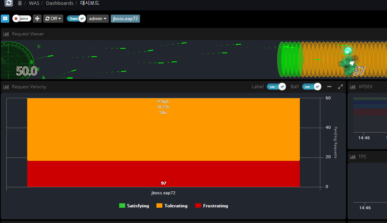Image resolution: width=387 pixels, height=223 pixels.
Task: Click the home breadcrumb 홈
Action: tap(20, 3)
